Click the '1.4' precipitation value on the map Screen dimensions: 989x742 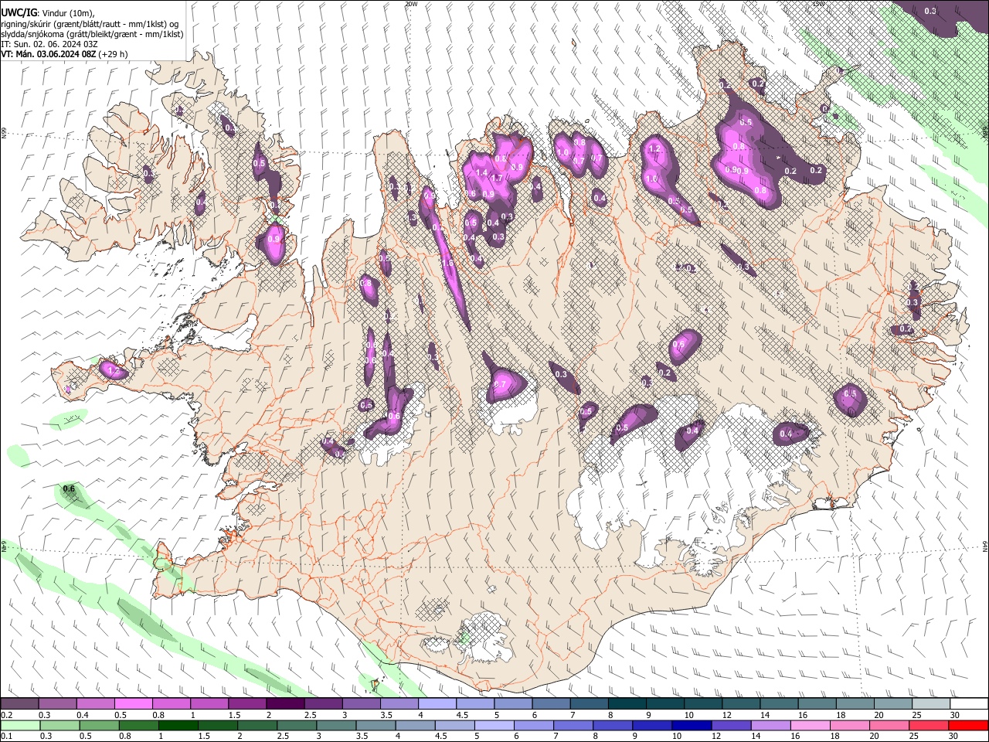[482, 172]
